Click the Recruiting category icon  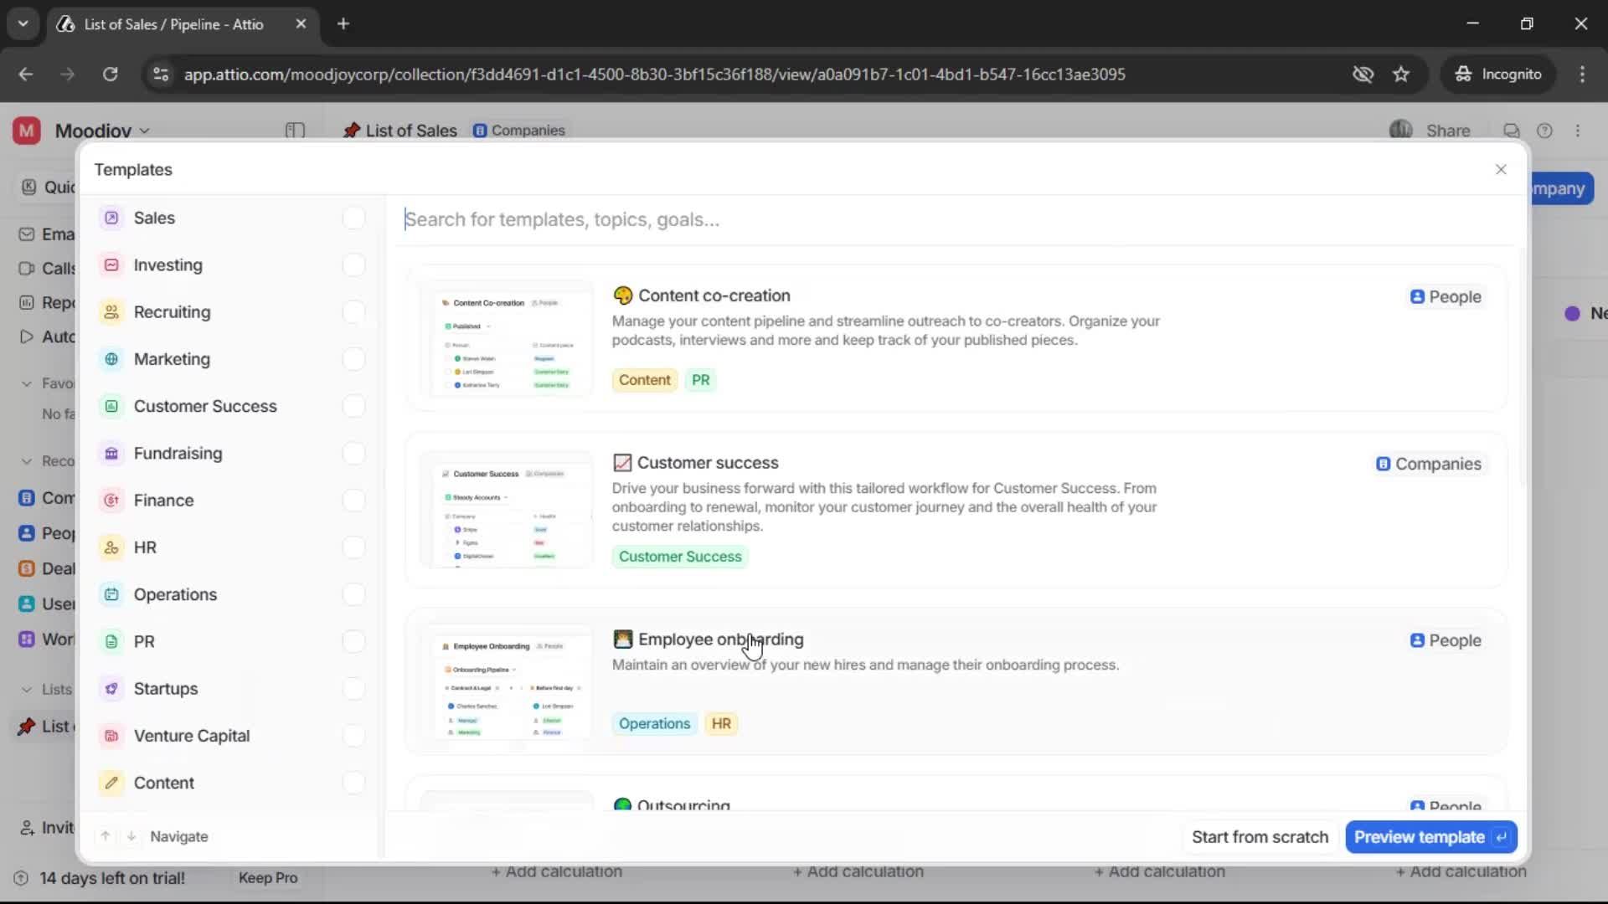click(x=111, y=312)
